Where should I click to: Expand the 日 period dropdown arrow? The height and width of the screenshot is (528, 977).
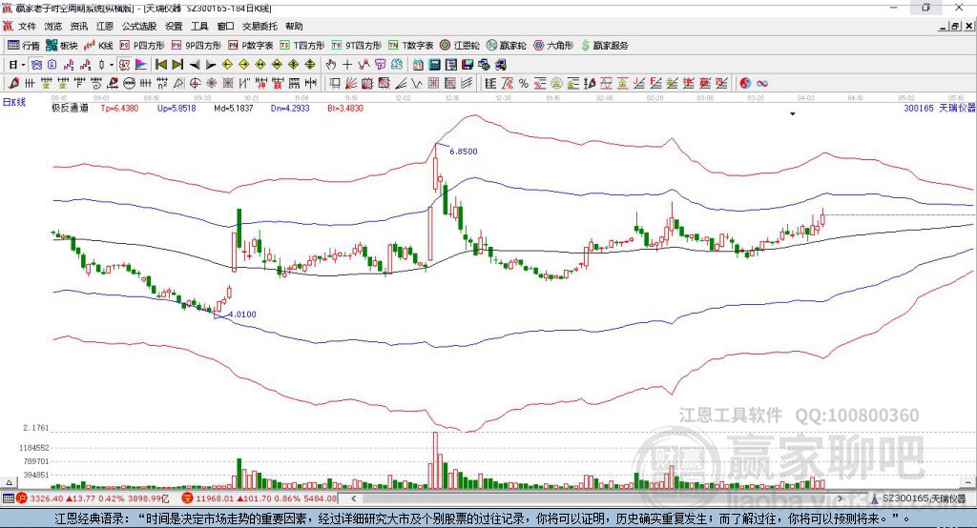pos(23,65)
